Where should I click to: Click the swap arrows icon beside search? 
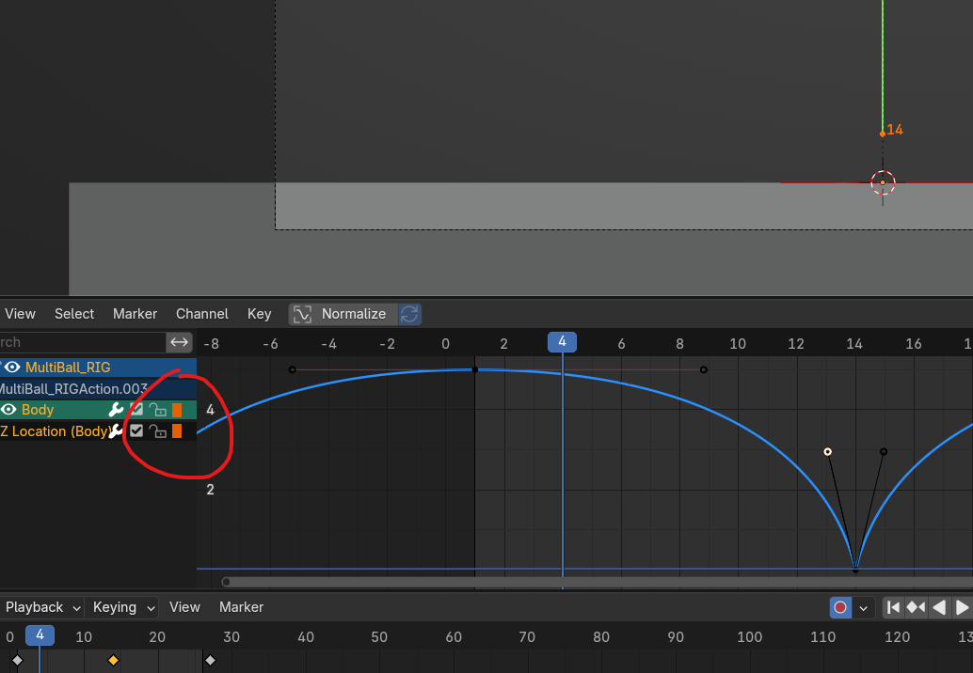pos(180,342)
